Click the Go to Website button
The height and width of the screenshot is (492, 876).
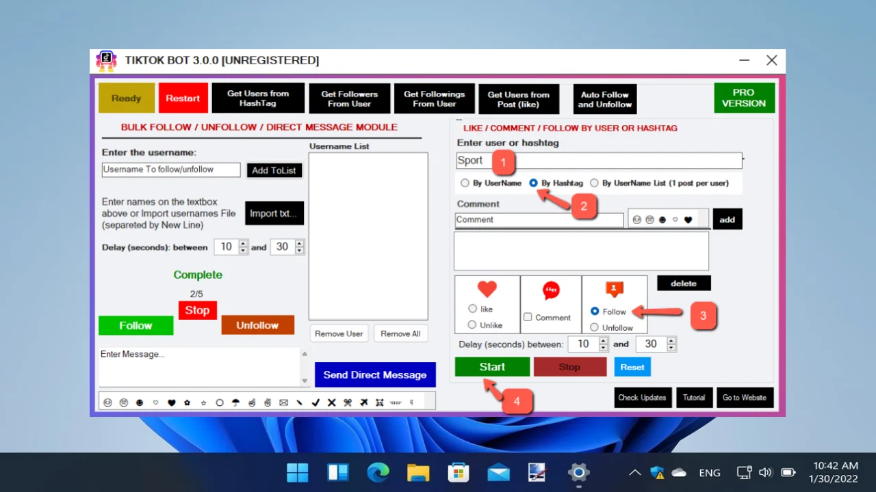click(745, 398)
